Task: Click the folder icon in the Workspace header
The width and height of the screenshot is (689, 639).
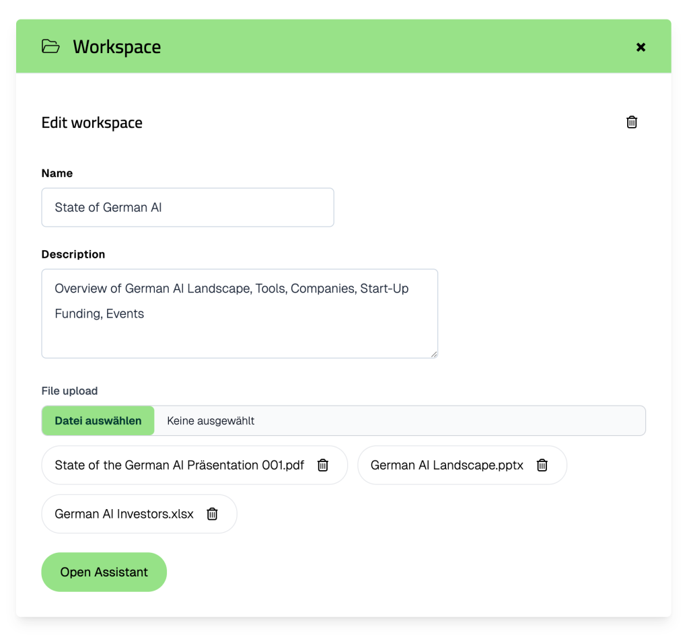Action: [x=51, y=46]
